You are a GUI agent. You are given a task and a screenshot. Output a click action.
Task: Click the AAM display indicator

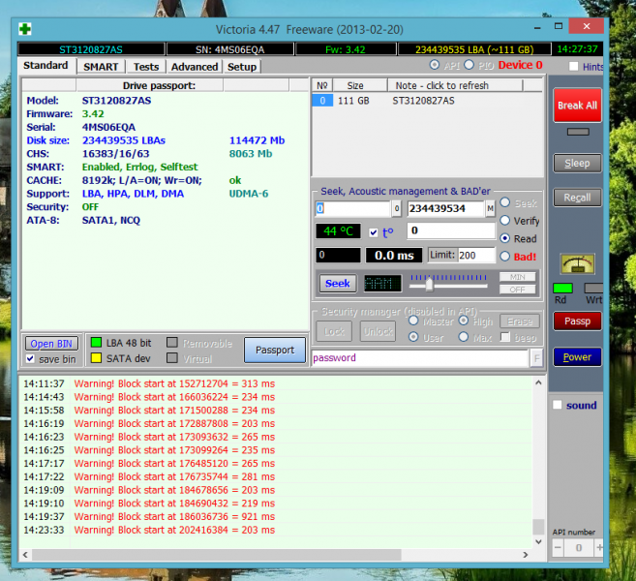[x=381, y=283]
